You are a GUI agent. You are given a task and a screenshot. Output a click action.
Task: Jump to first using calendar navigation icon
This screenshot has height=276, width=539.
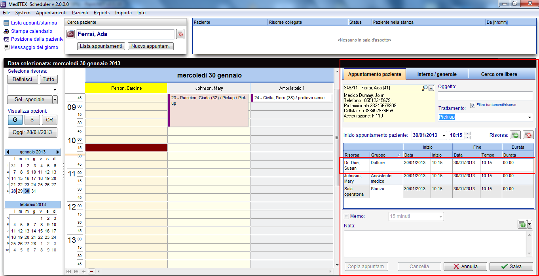69,272
